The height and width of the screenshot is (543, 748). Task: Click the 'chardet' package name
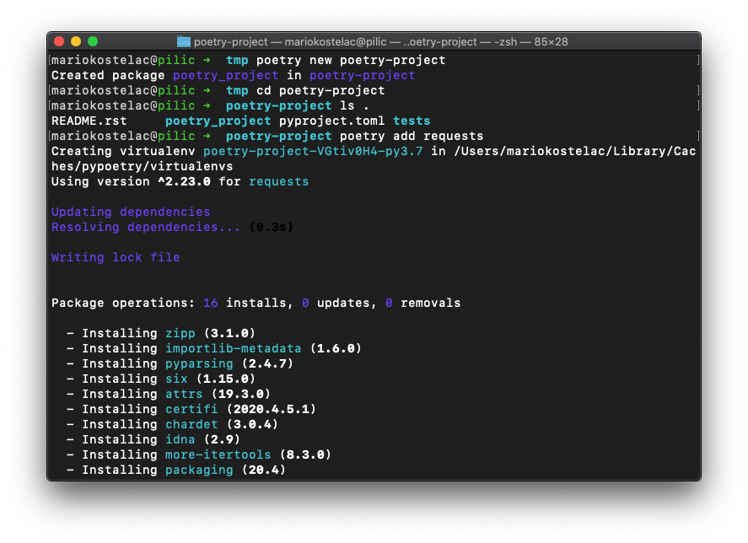[x=191, y=425]
